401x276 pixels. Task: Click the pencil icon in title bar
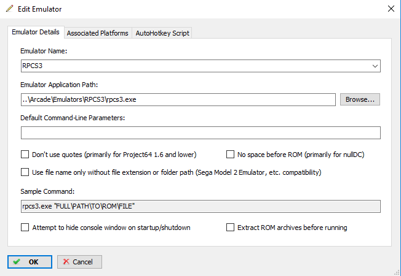click(x=9, y=9)
